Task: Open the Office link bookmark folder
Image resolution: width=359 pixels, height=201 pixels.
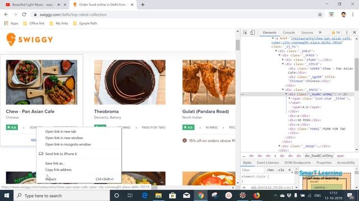Action: pyautogui.click(x=34, y=23)
